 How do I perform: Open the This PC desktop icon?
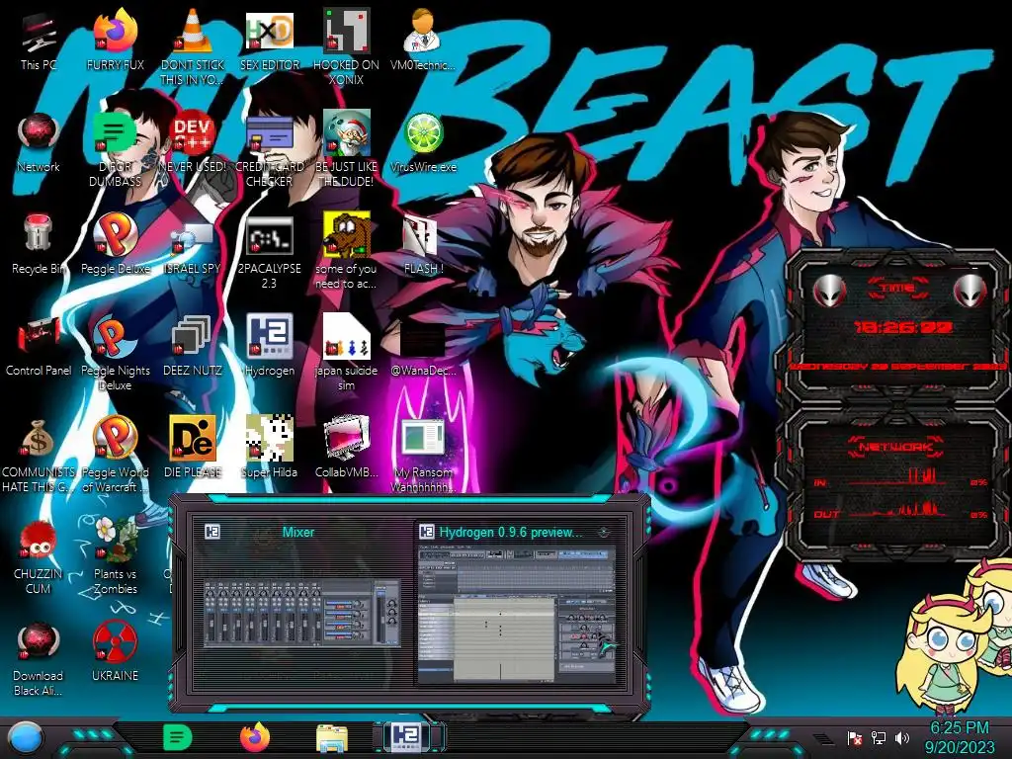(x=39, y=33)
